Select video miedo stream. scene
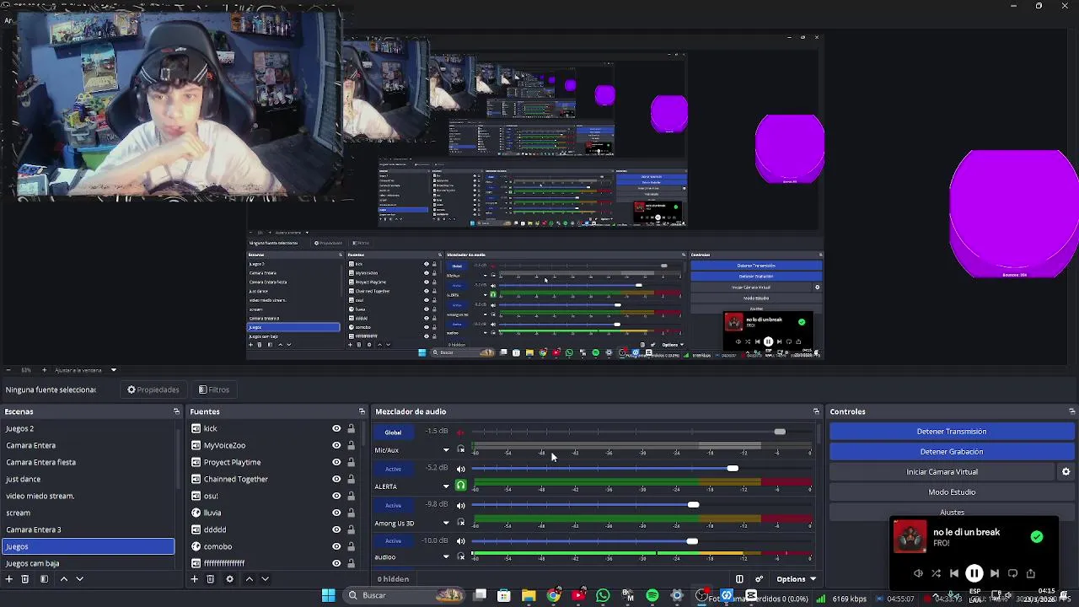The width and height of the screenshot is (1079, 607). 88,496
